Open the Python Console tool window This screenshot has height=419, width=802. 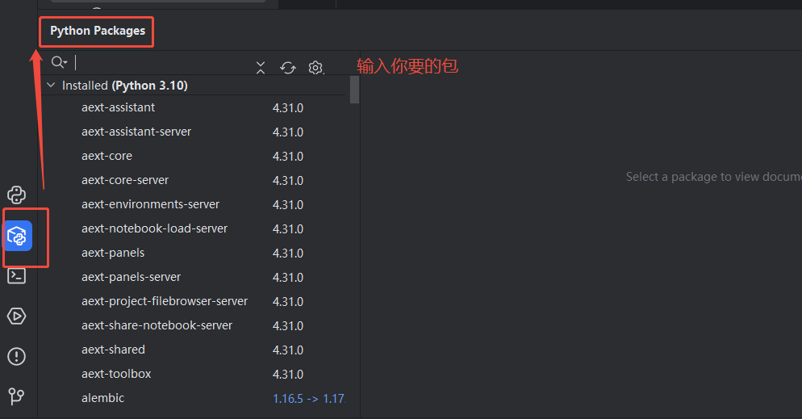pyautogui.click(x=16, y=195)
